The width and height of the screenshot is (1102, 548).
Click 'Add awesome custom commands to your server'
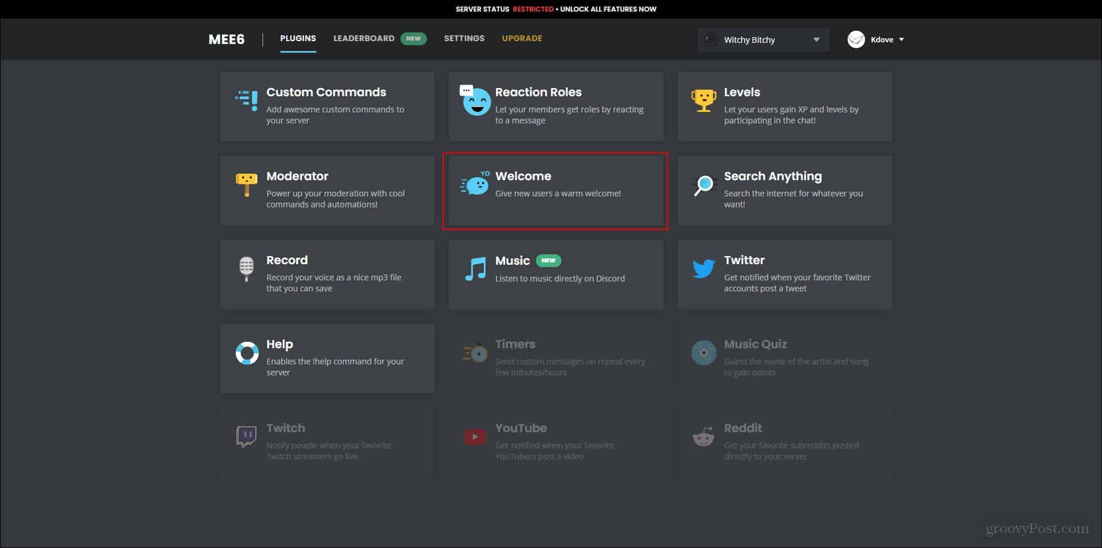click(x=335, y=115)
